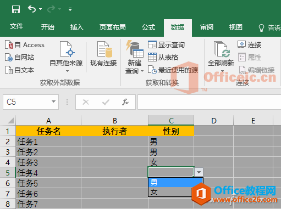Click the 全部刷新 icon
Image resolution: width=281 pixels, height=209 pixels.
click(x=222, y=49)
